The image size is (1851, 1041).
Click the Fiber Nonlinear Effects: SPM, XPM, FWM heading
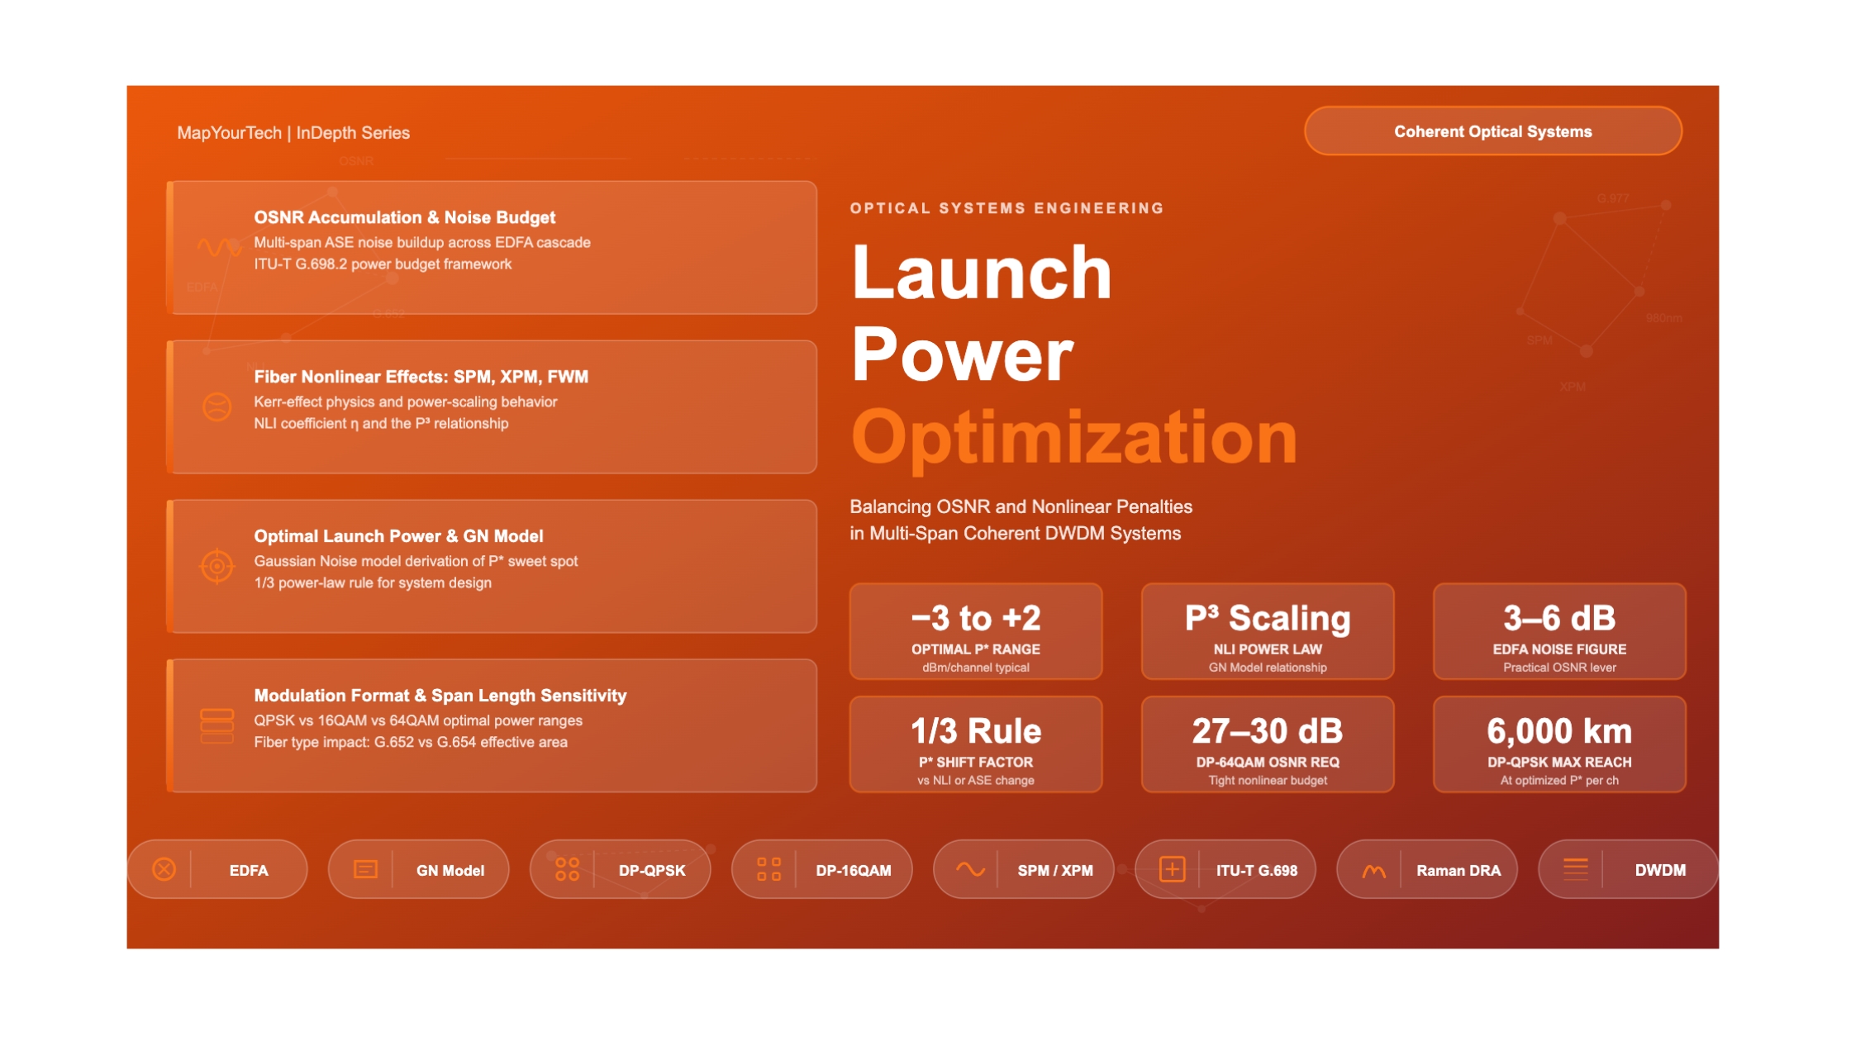click(x=421, y=378)
